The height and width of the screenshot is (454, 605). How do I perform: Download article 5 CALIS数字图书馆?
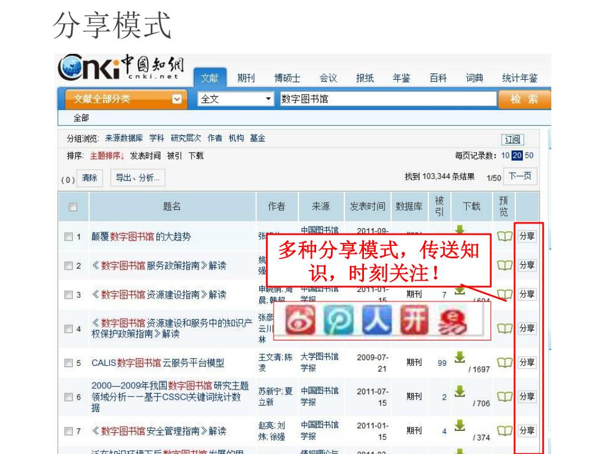click(x=460, y=357)
